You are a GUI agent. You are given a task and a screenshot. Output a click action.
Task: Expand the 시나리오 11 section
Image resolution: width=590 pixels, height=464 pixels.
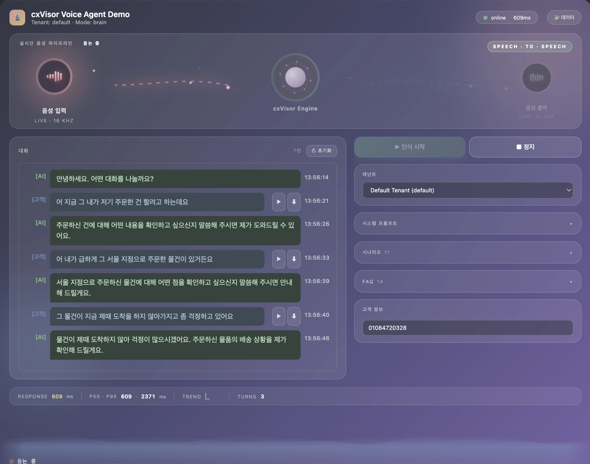point(468,252)
